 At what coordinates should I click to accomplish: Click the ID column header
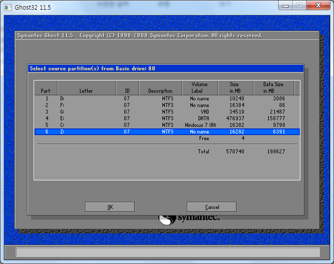point(127,88)
